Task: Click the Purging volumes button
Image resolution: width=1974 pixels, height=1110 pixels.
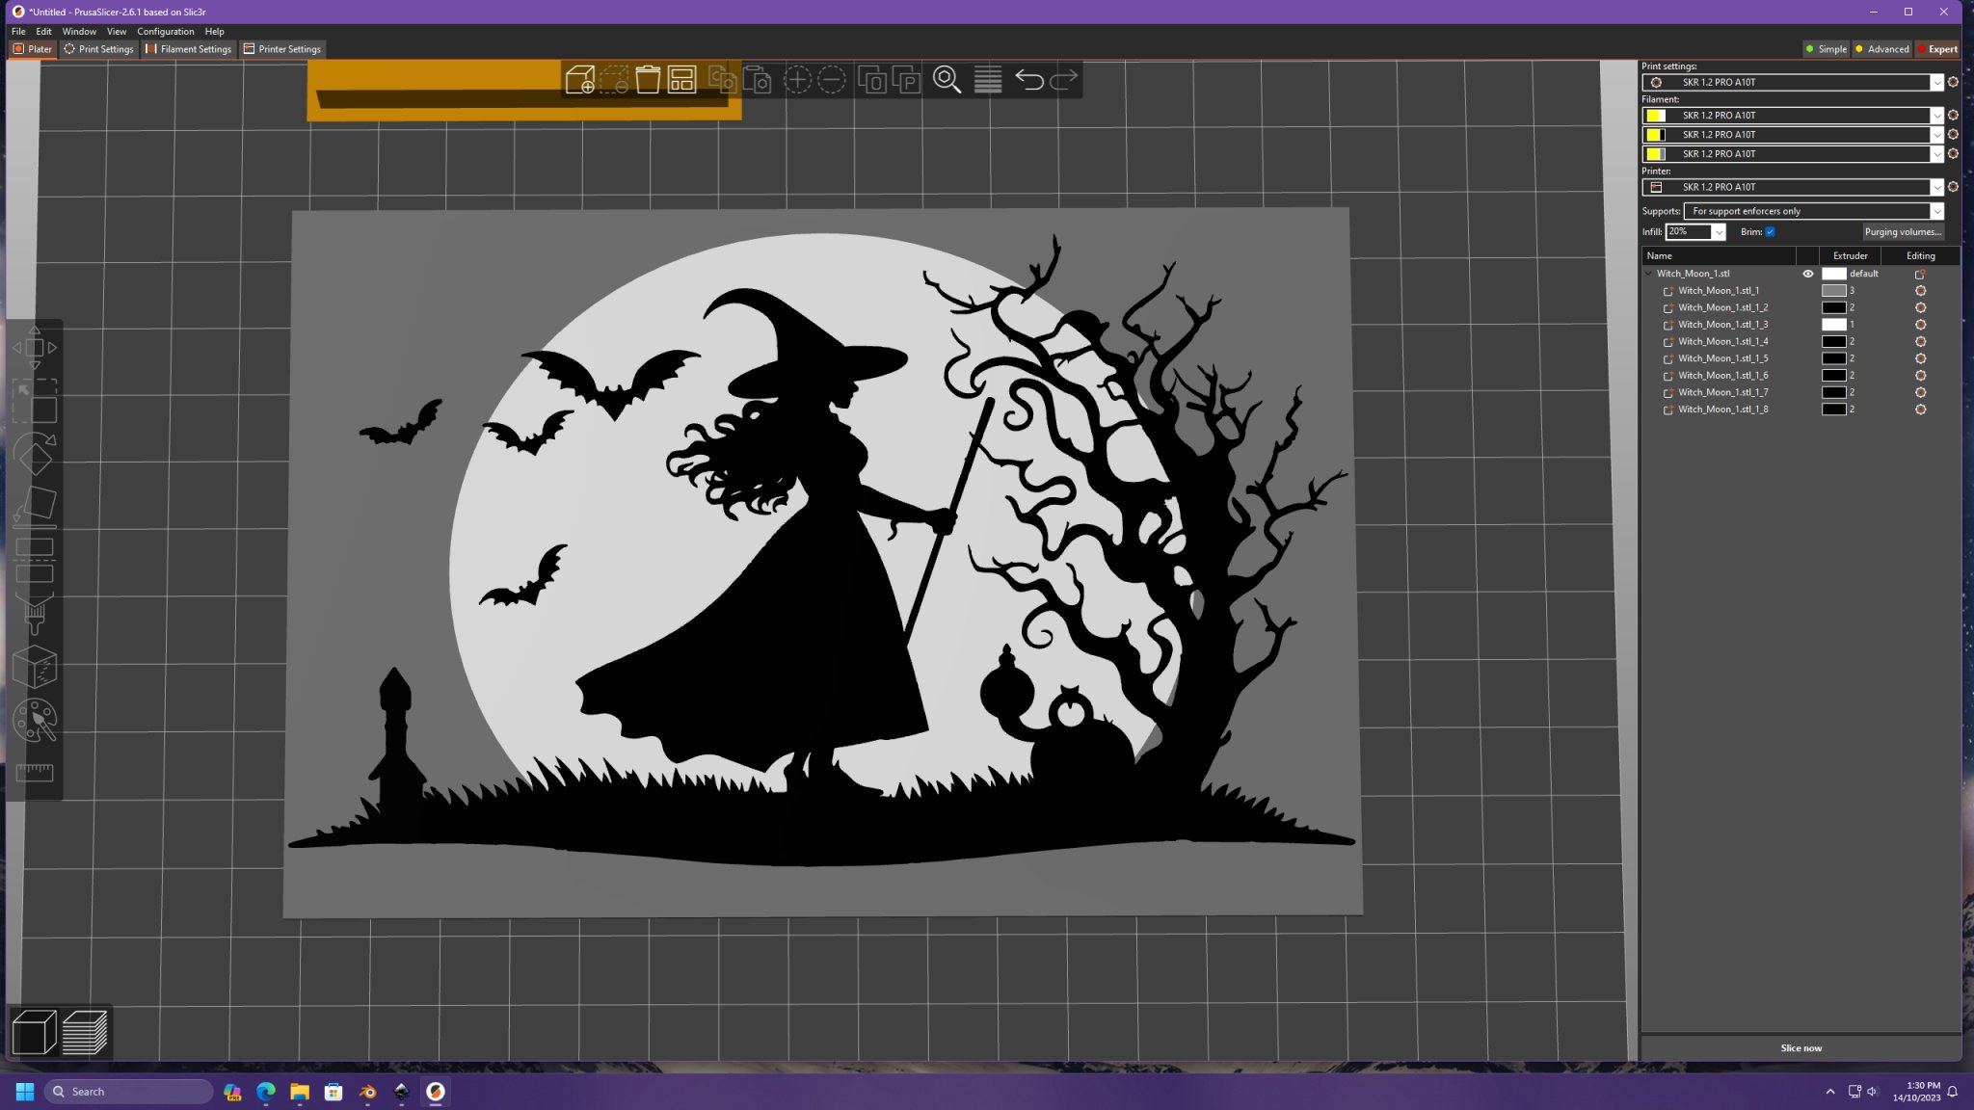Action: [x=1903, y=232]
